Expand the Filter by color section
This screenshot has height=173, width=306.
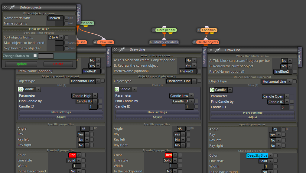point(39,29)
